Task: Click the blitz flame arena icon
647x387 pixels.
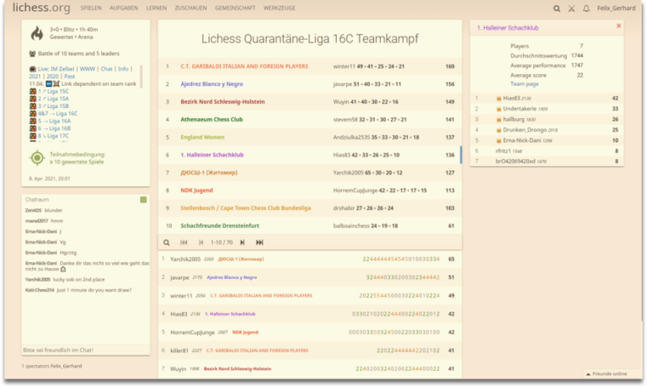Action: [x=37, y=33]
